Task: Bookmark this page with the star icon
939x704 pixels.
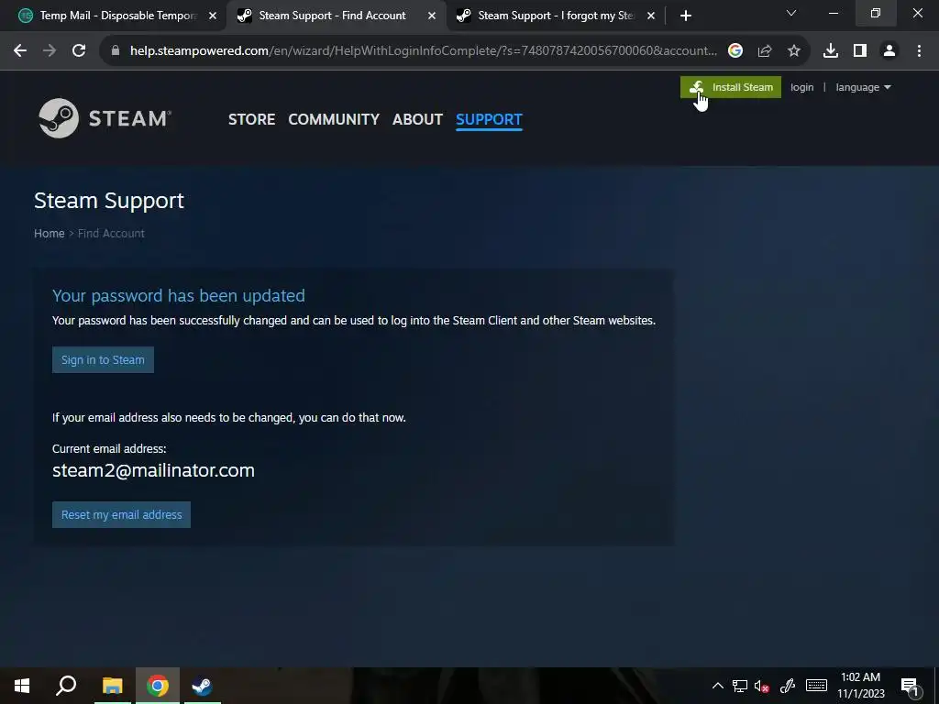Action: pyautogui.click(x=794, y=51)
